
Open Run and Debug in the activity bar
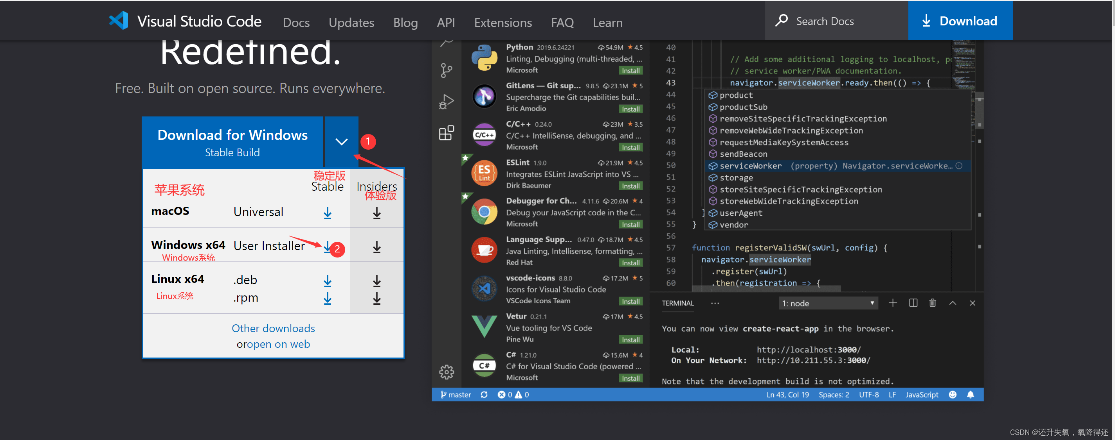coord(446,102)
